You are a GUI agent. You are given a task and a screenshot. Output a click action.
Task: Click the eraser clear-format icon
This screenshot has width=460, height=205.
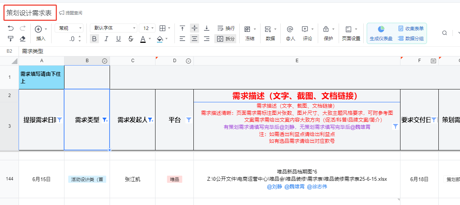point(22,39)
